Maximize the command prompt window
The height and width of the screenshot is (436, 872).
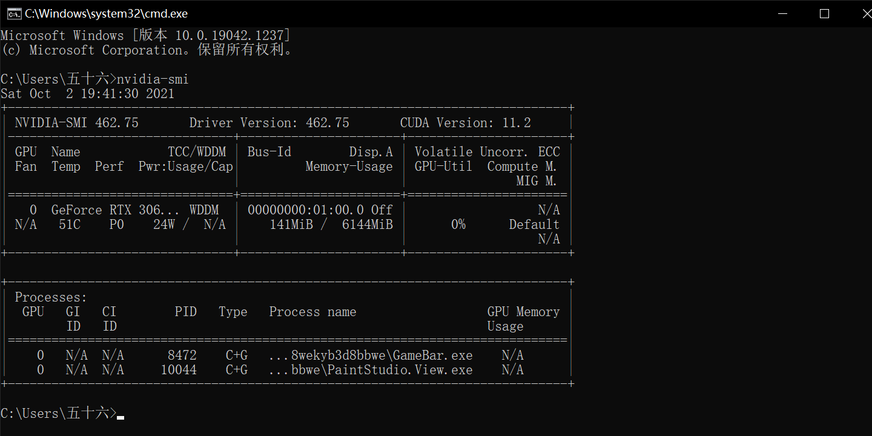click(x=824, y=13)
